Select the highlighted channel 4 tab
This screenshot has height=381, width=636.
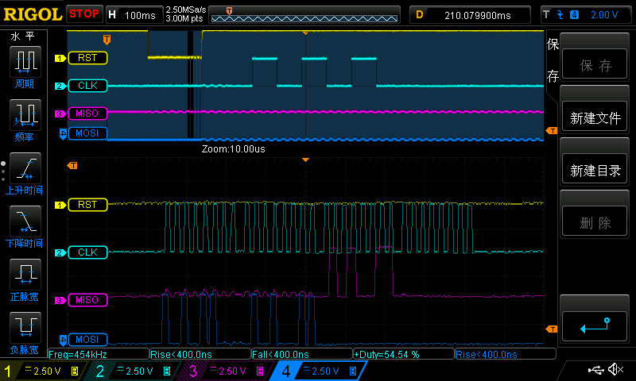320,371
